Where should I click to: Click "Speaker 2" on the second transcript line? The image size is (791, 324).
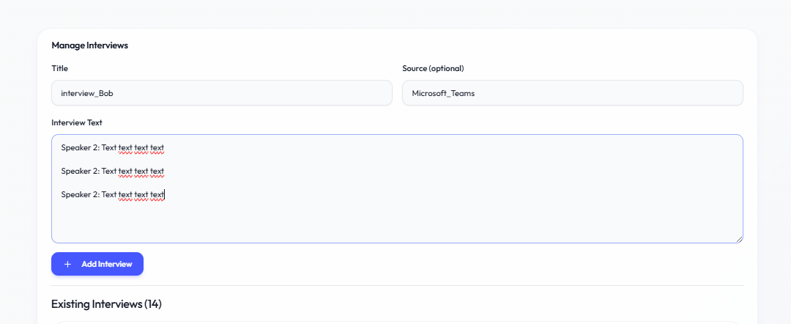pyautogui.click(x=79, y=171)
